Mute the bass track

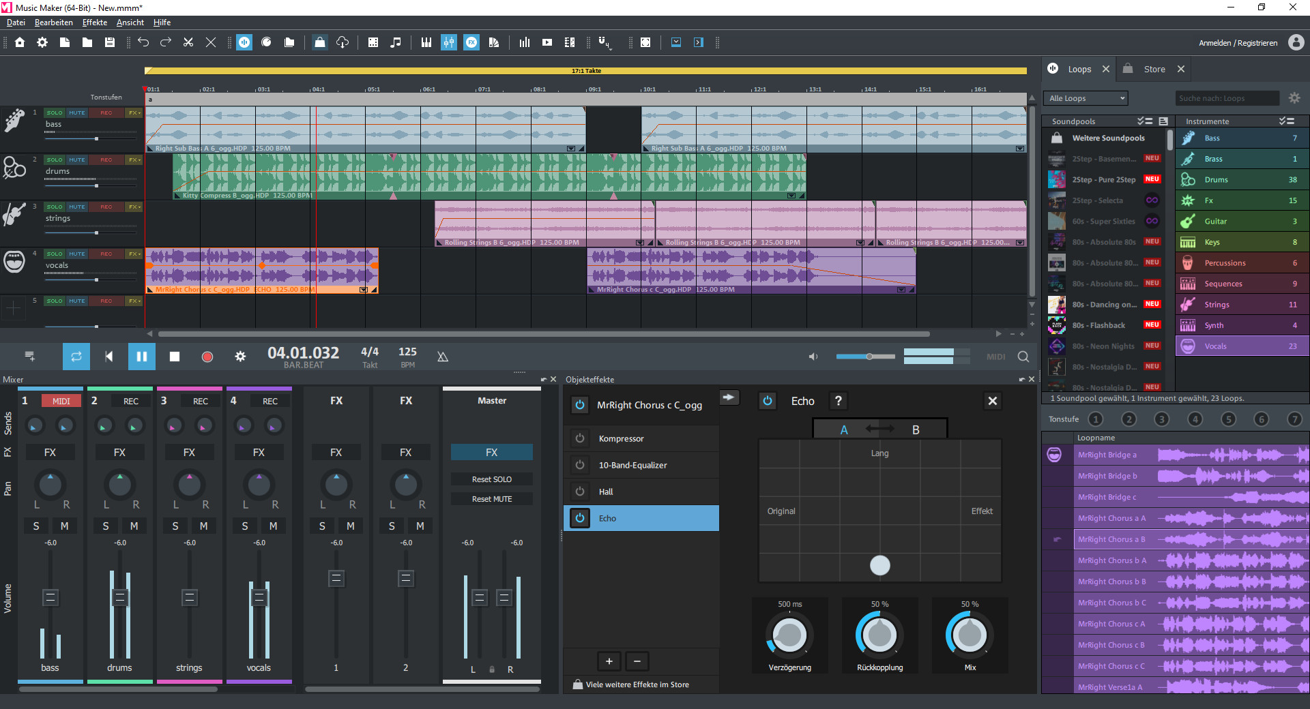pos(76,112)
